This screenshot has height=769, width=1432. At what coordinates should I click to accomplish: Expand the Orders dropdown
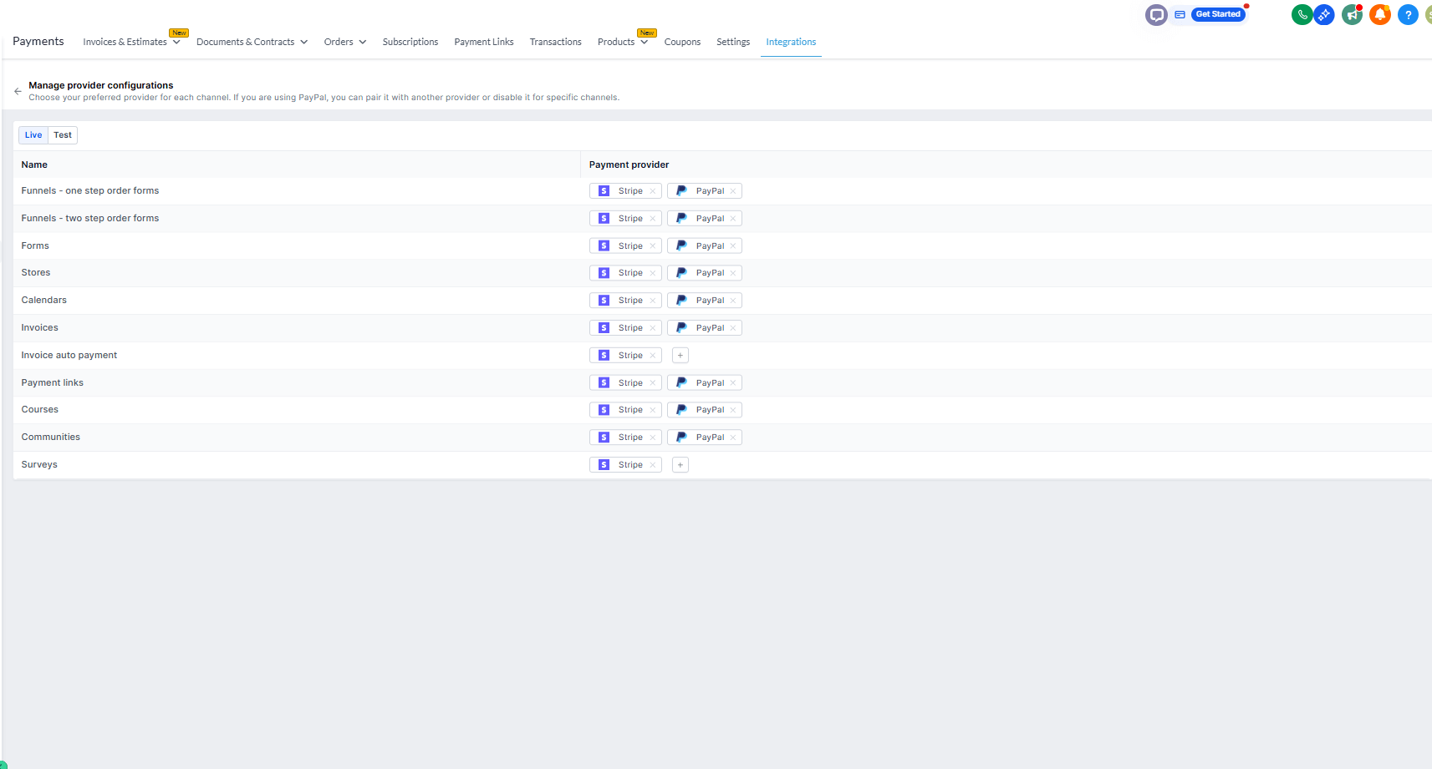(x=345, y=42)
